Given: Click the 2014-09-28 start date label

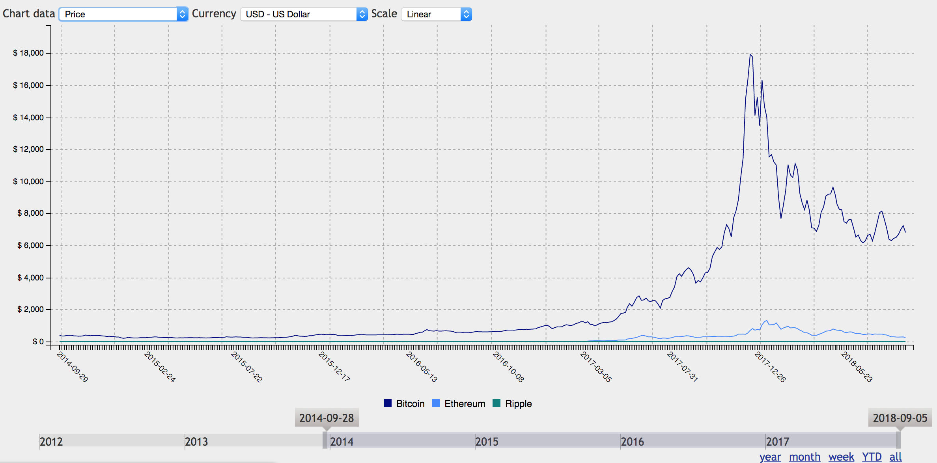Looking at the screenshot, I should click(327, 418).
